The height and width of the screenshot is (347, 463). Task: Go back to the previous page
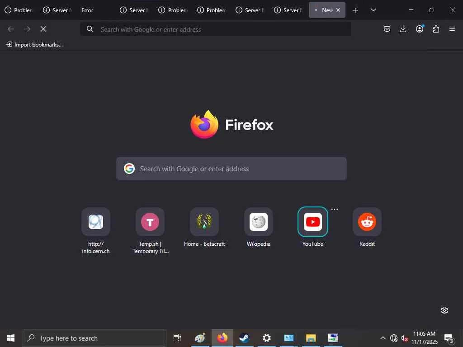pyautogui.click(x=11, y=29)
